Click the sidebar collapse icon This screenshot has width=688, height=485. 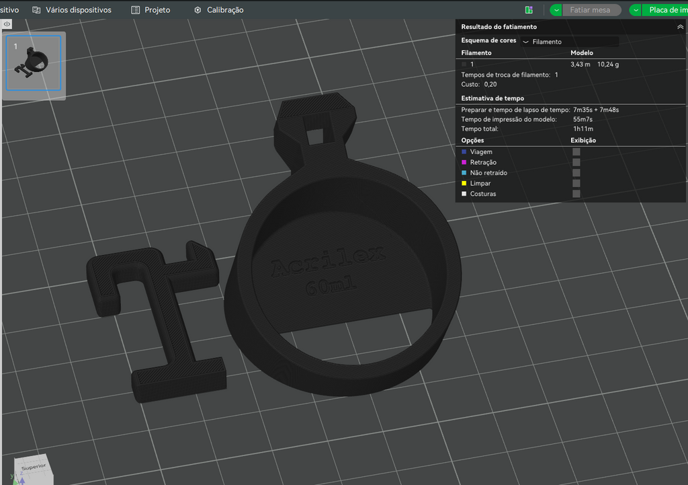(7, 24)
